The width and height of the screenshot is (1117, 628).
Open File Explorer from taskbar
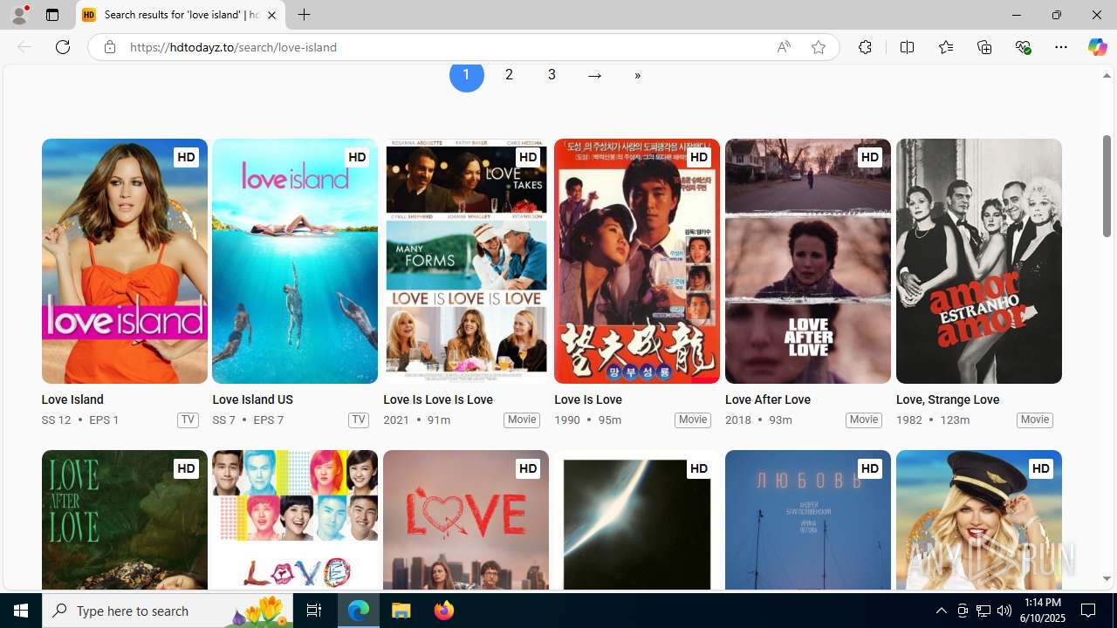click(x=401, y=611)
